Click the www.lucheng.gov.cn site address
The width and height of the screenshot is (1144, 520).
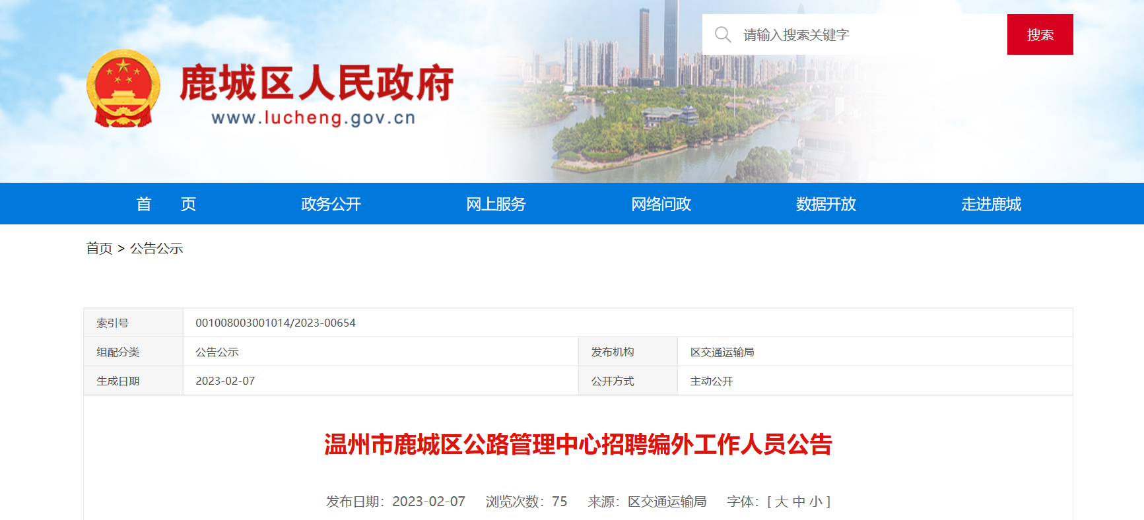pos(314,118)
